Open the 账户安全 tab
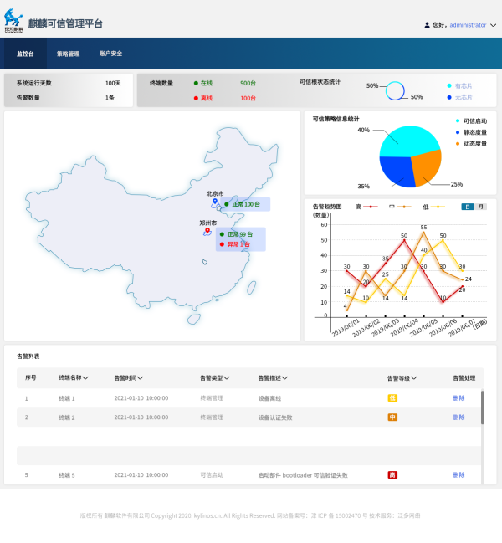Screen dimensions: 502x543 pyautogui.click(x=110, y=54)
